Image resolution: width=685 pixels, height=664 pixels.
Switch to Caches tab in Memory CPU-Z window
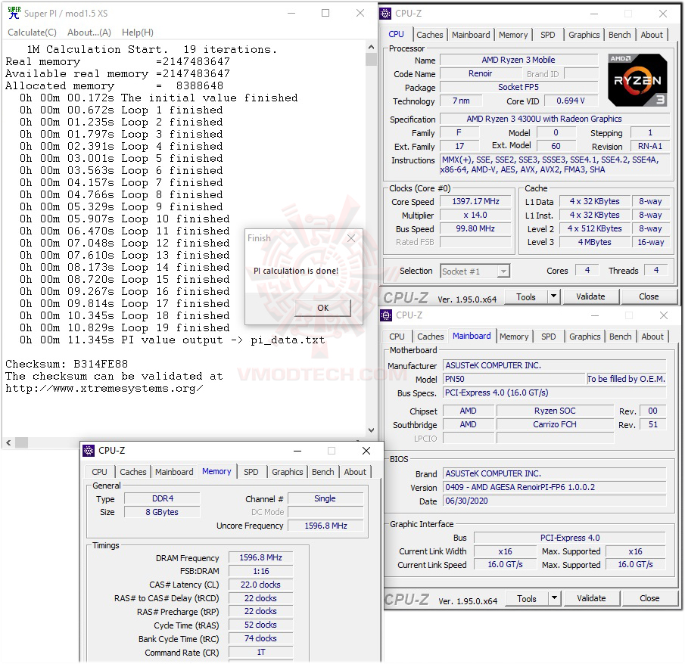[132, 472]
